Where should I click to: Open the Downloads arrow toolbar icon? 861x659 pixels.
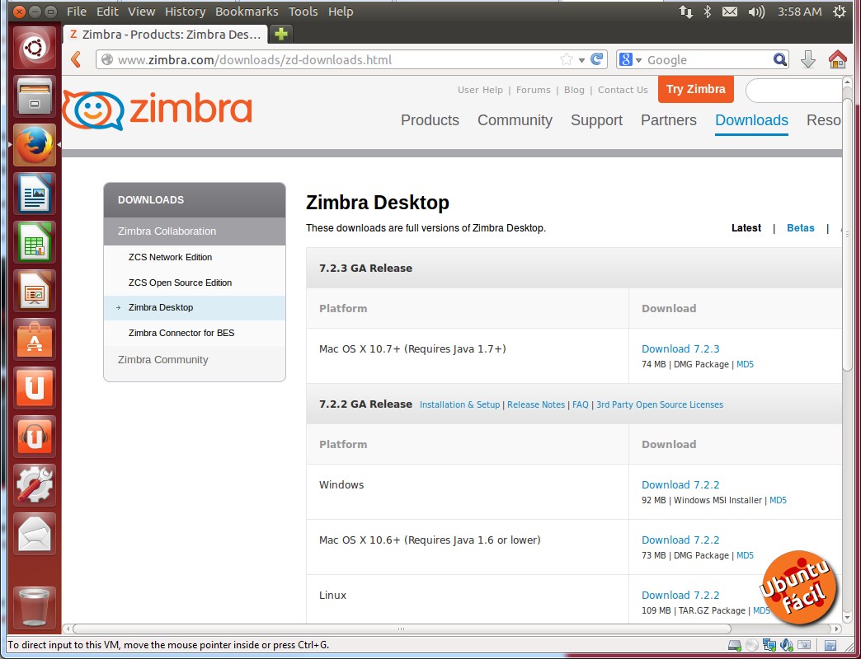pyautogui.click(x=807, y=59)
